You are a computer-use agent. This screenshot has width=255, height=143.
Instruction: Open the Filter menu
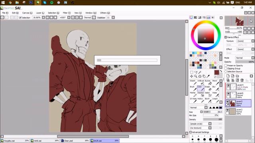tap(67, 13)
